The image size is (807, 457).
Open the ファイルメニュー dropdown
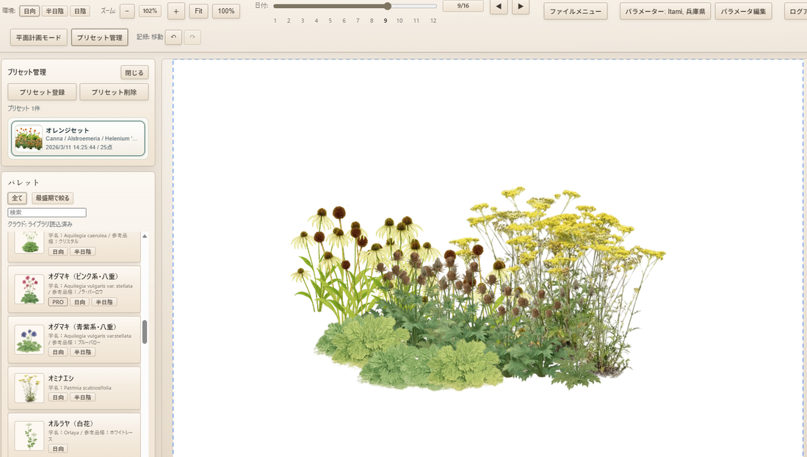click(x=576, y=11)
